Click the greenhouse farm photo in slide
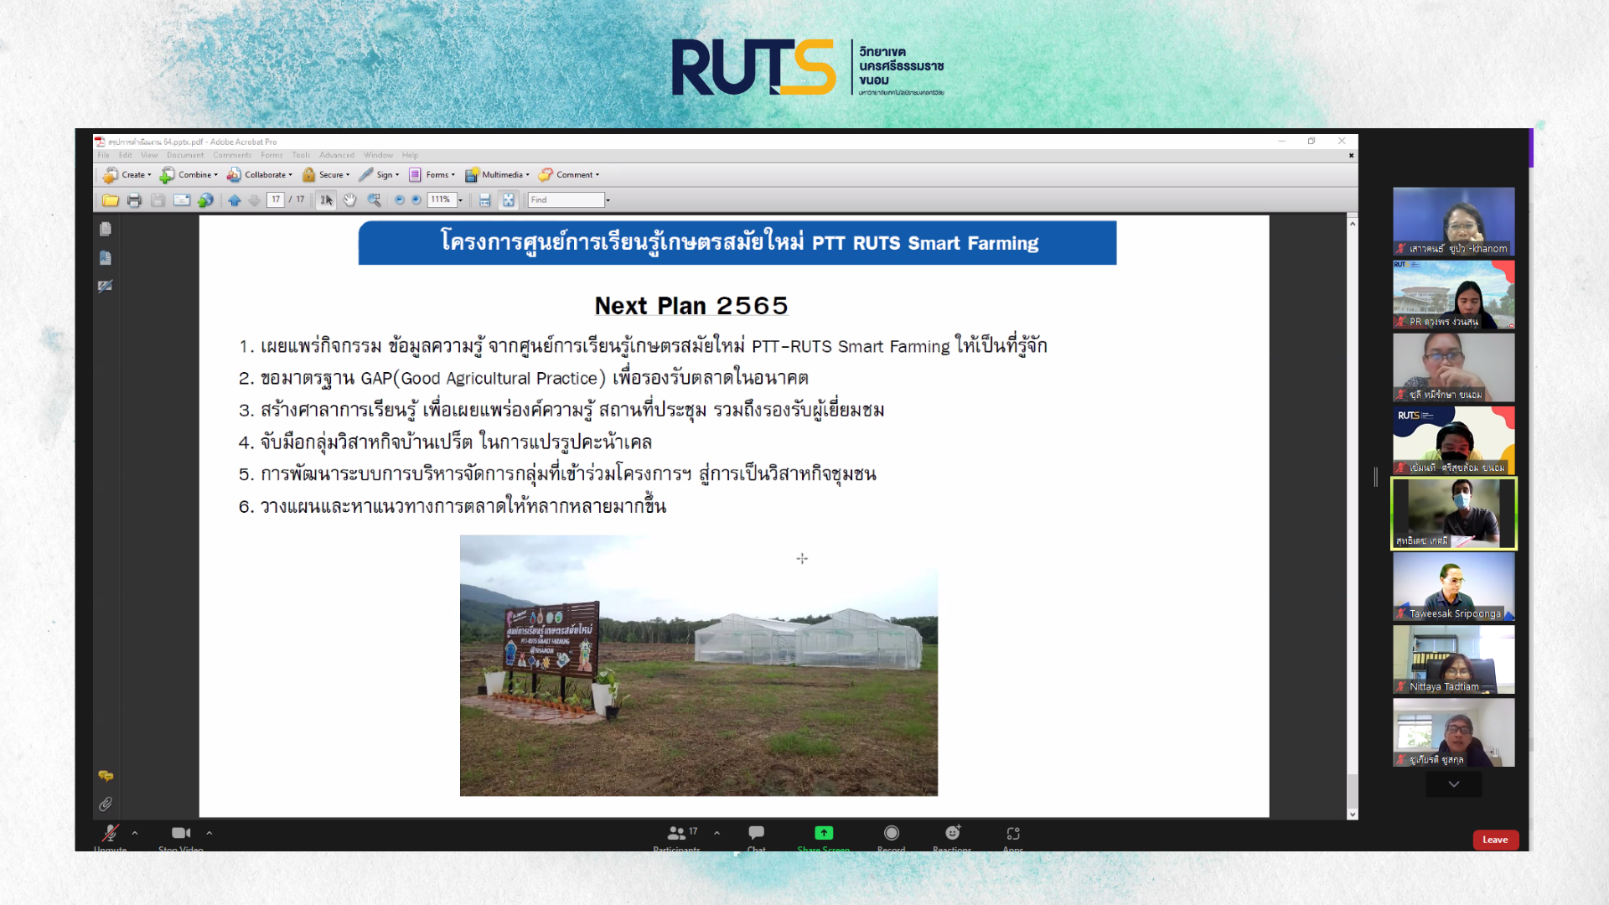Screen dimensions: 1609x905 tap(699, 665)
